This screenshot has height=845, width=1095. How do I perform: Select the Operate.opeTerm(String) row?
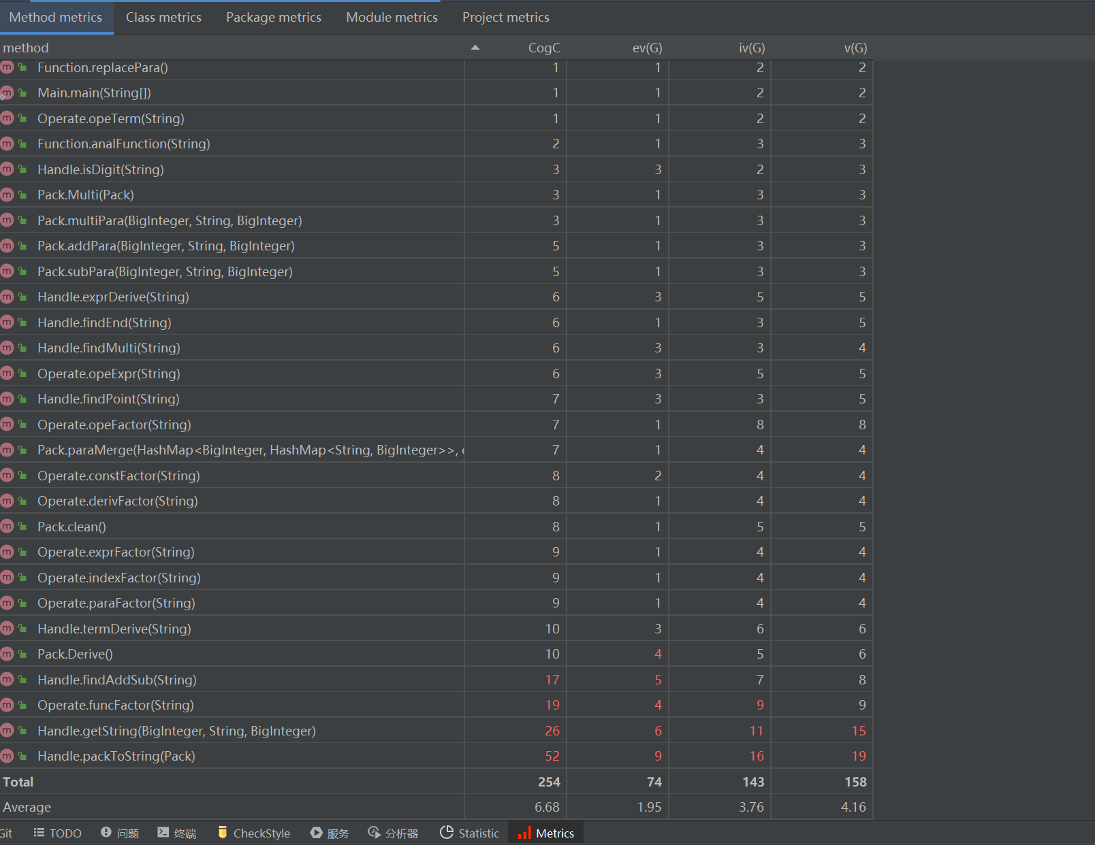(436, 118)
